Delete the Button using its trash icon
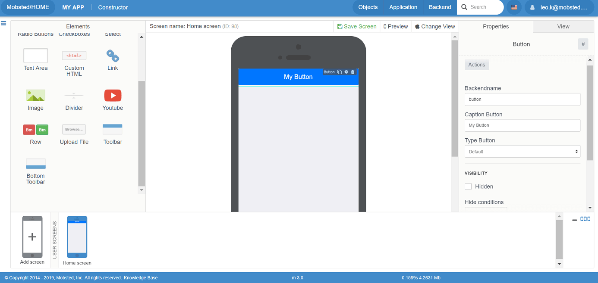The image size is (598, 283). click(x=353, y=72)
